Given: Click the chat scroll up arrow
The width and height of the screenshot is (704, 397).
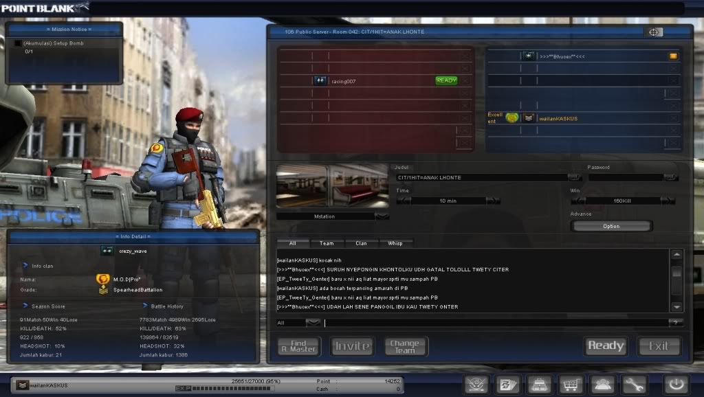Looking at the screenshot, I should pyautogui.click(x=676, y=255).
